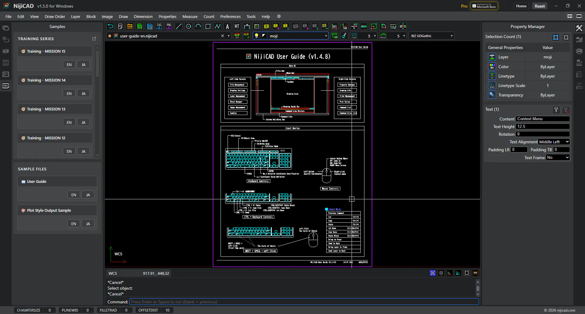Open the Draw Order menu
Viewport: 585px width, 314px height.
[x=55, y=16]
